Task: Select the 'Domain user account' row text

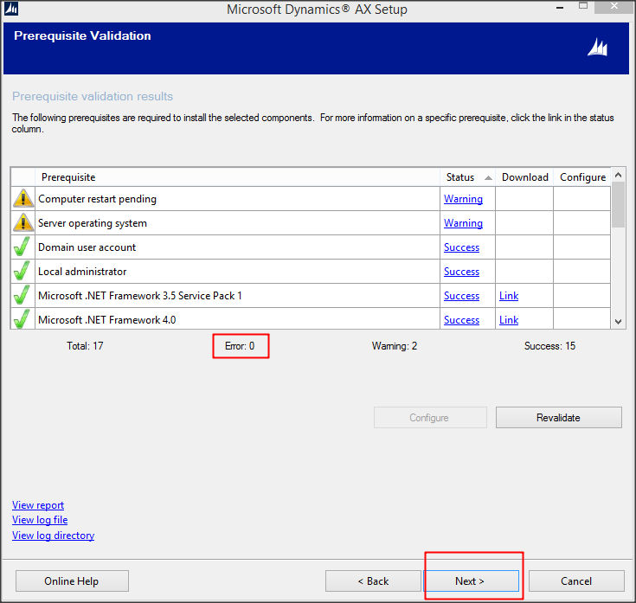Action: 87,247
